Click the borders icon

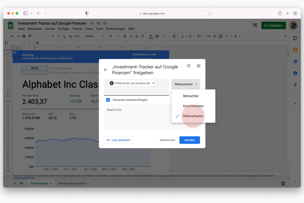click(157, 36)
